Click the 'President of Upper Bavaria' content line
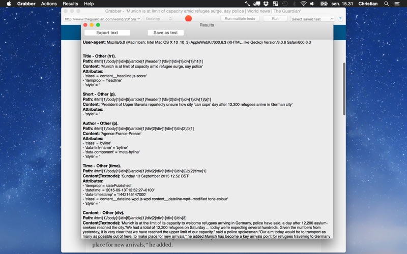Viewport: 407px width, 254px height. click(188, 105)
